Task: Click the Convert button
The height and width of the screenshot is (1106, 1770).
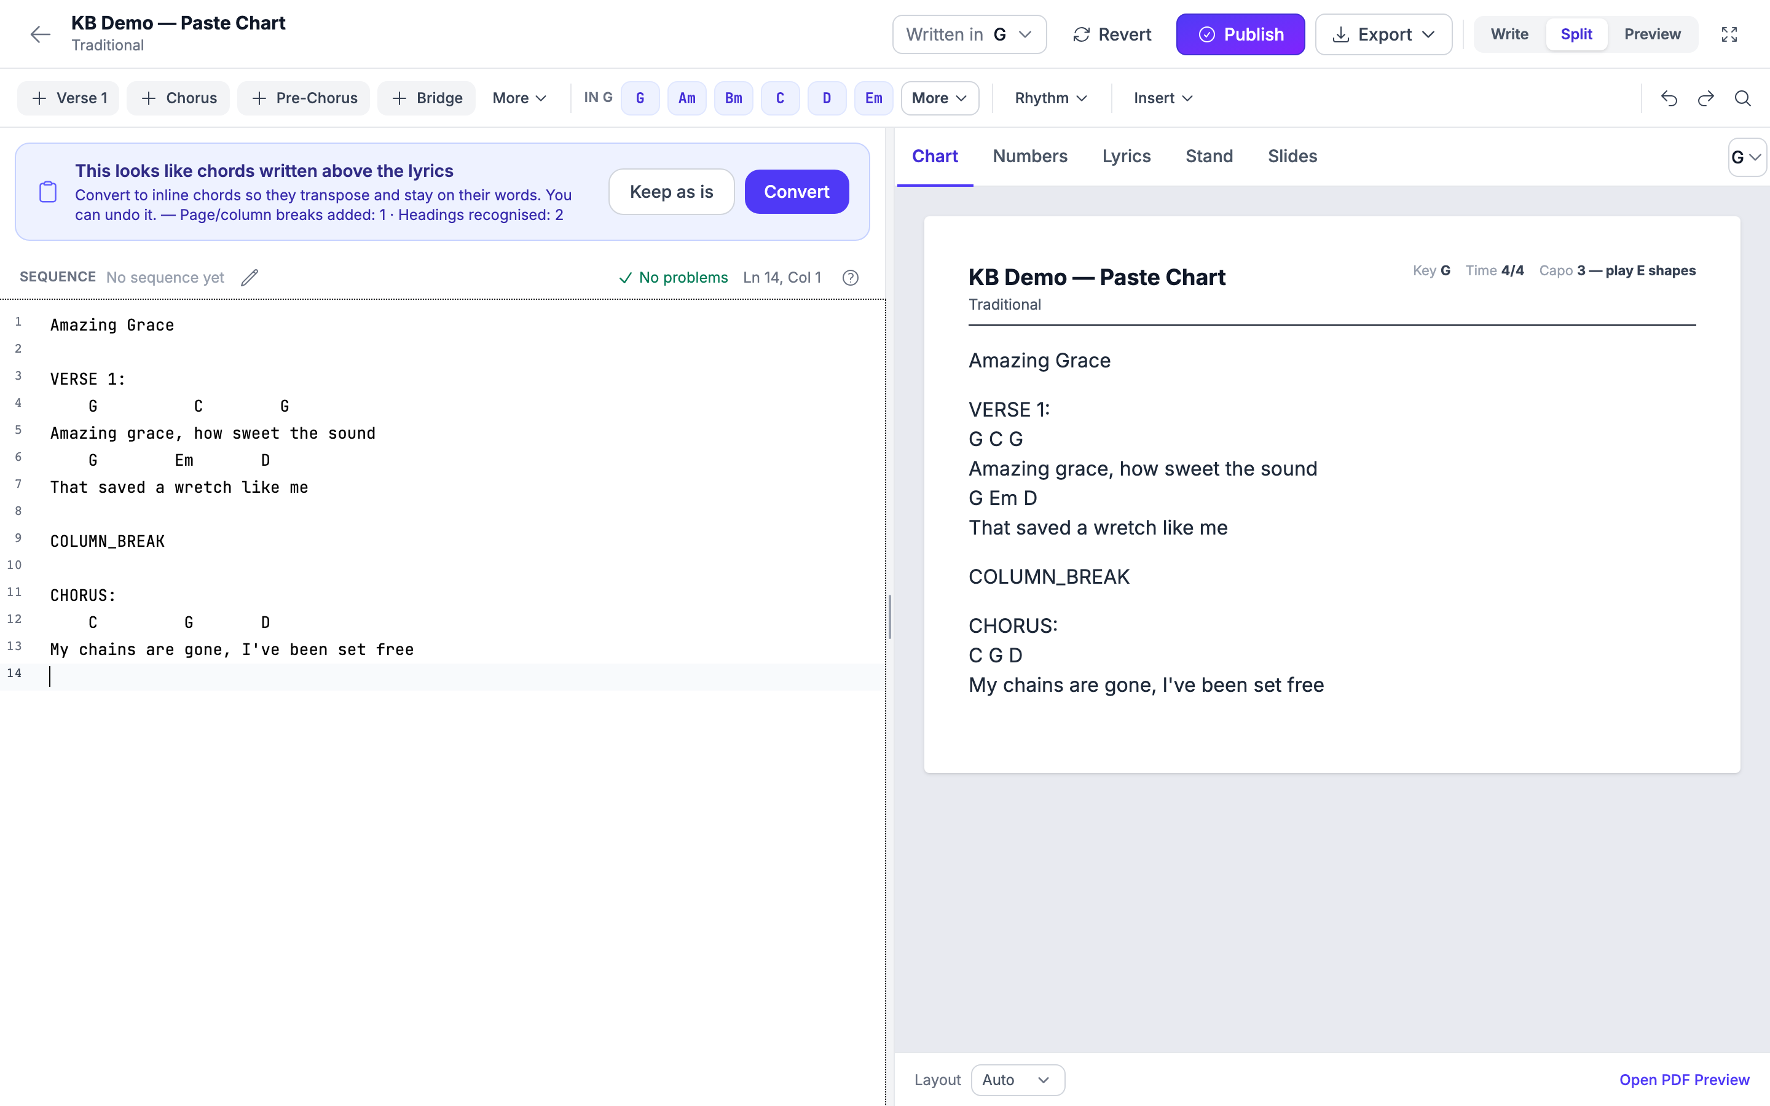Action: 796,192
